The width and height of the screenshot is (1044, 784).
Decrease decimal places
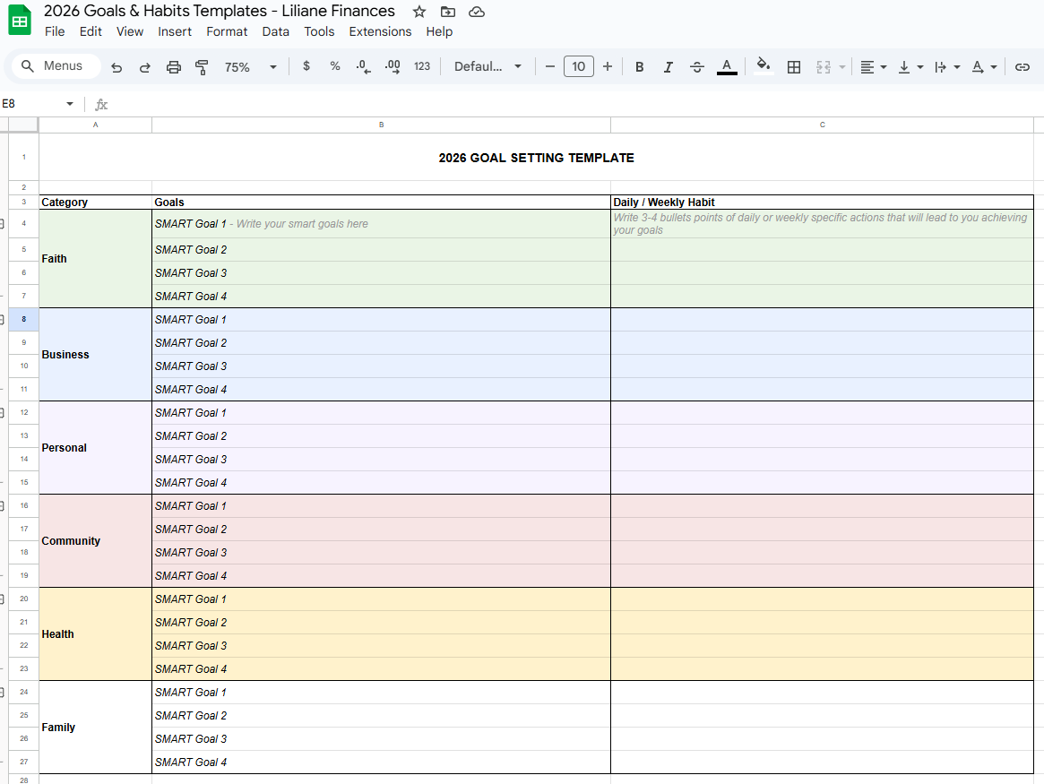point(362,66)
